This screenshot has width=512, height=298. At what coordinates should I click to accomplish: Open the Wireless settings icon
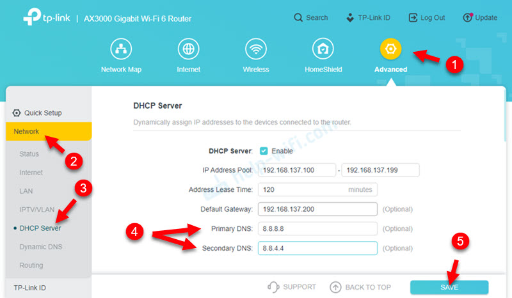click(x=256, y=49)
